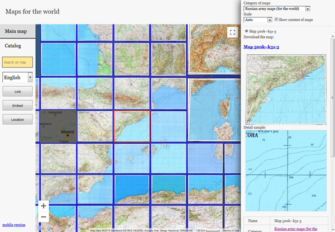Select the red-outlined map tile
Image resolution: width=335 pixels, height=232 pixels.
point(132,126)
